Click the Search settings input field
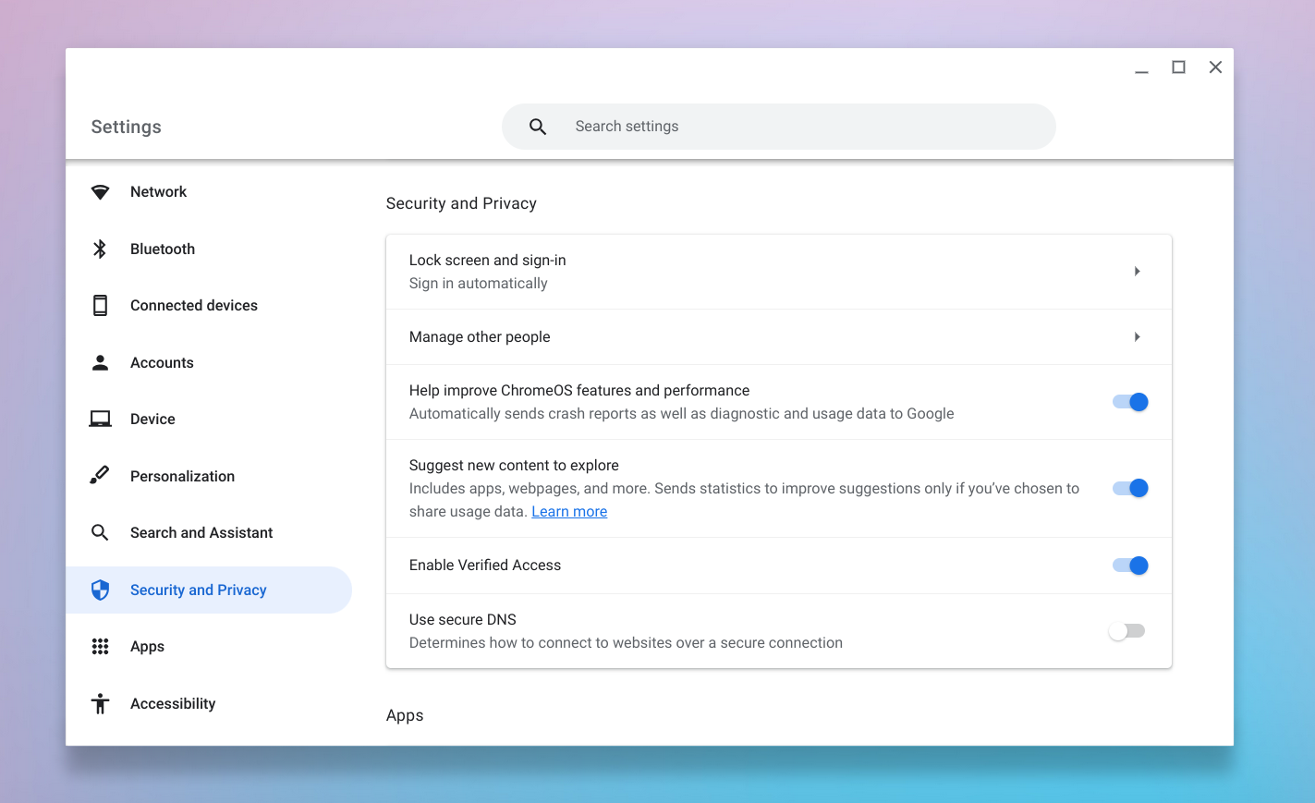 (x=778, y=127)
